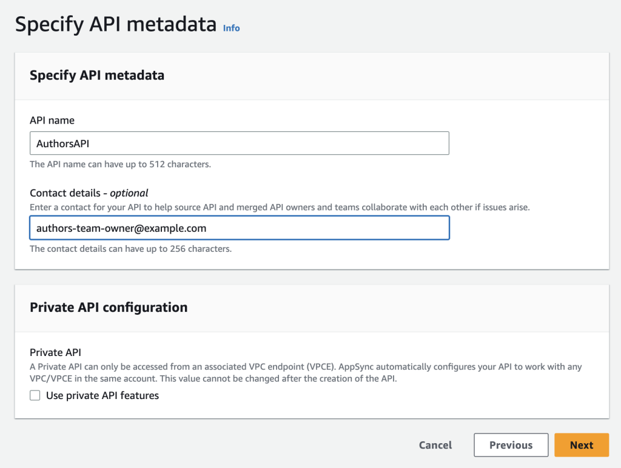Click the Specify API metadata section header
This screenshot has height=468, width=621.
97,75
